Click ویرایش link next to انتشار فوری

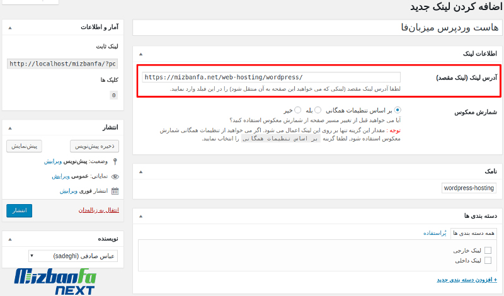click(x=69, y=191)
